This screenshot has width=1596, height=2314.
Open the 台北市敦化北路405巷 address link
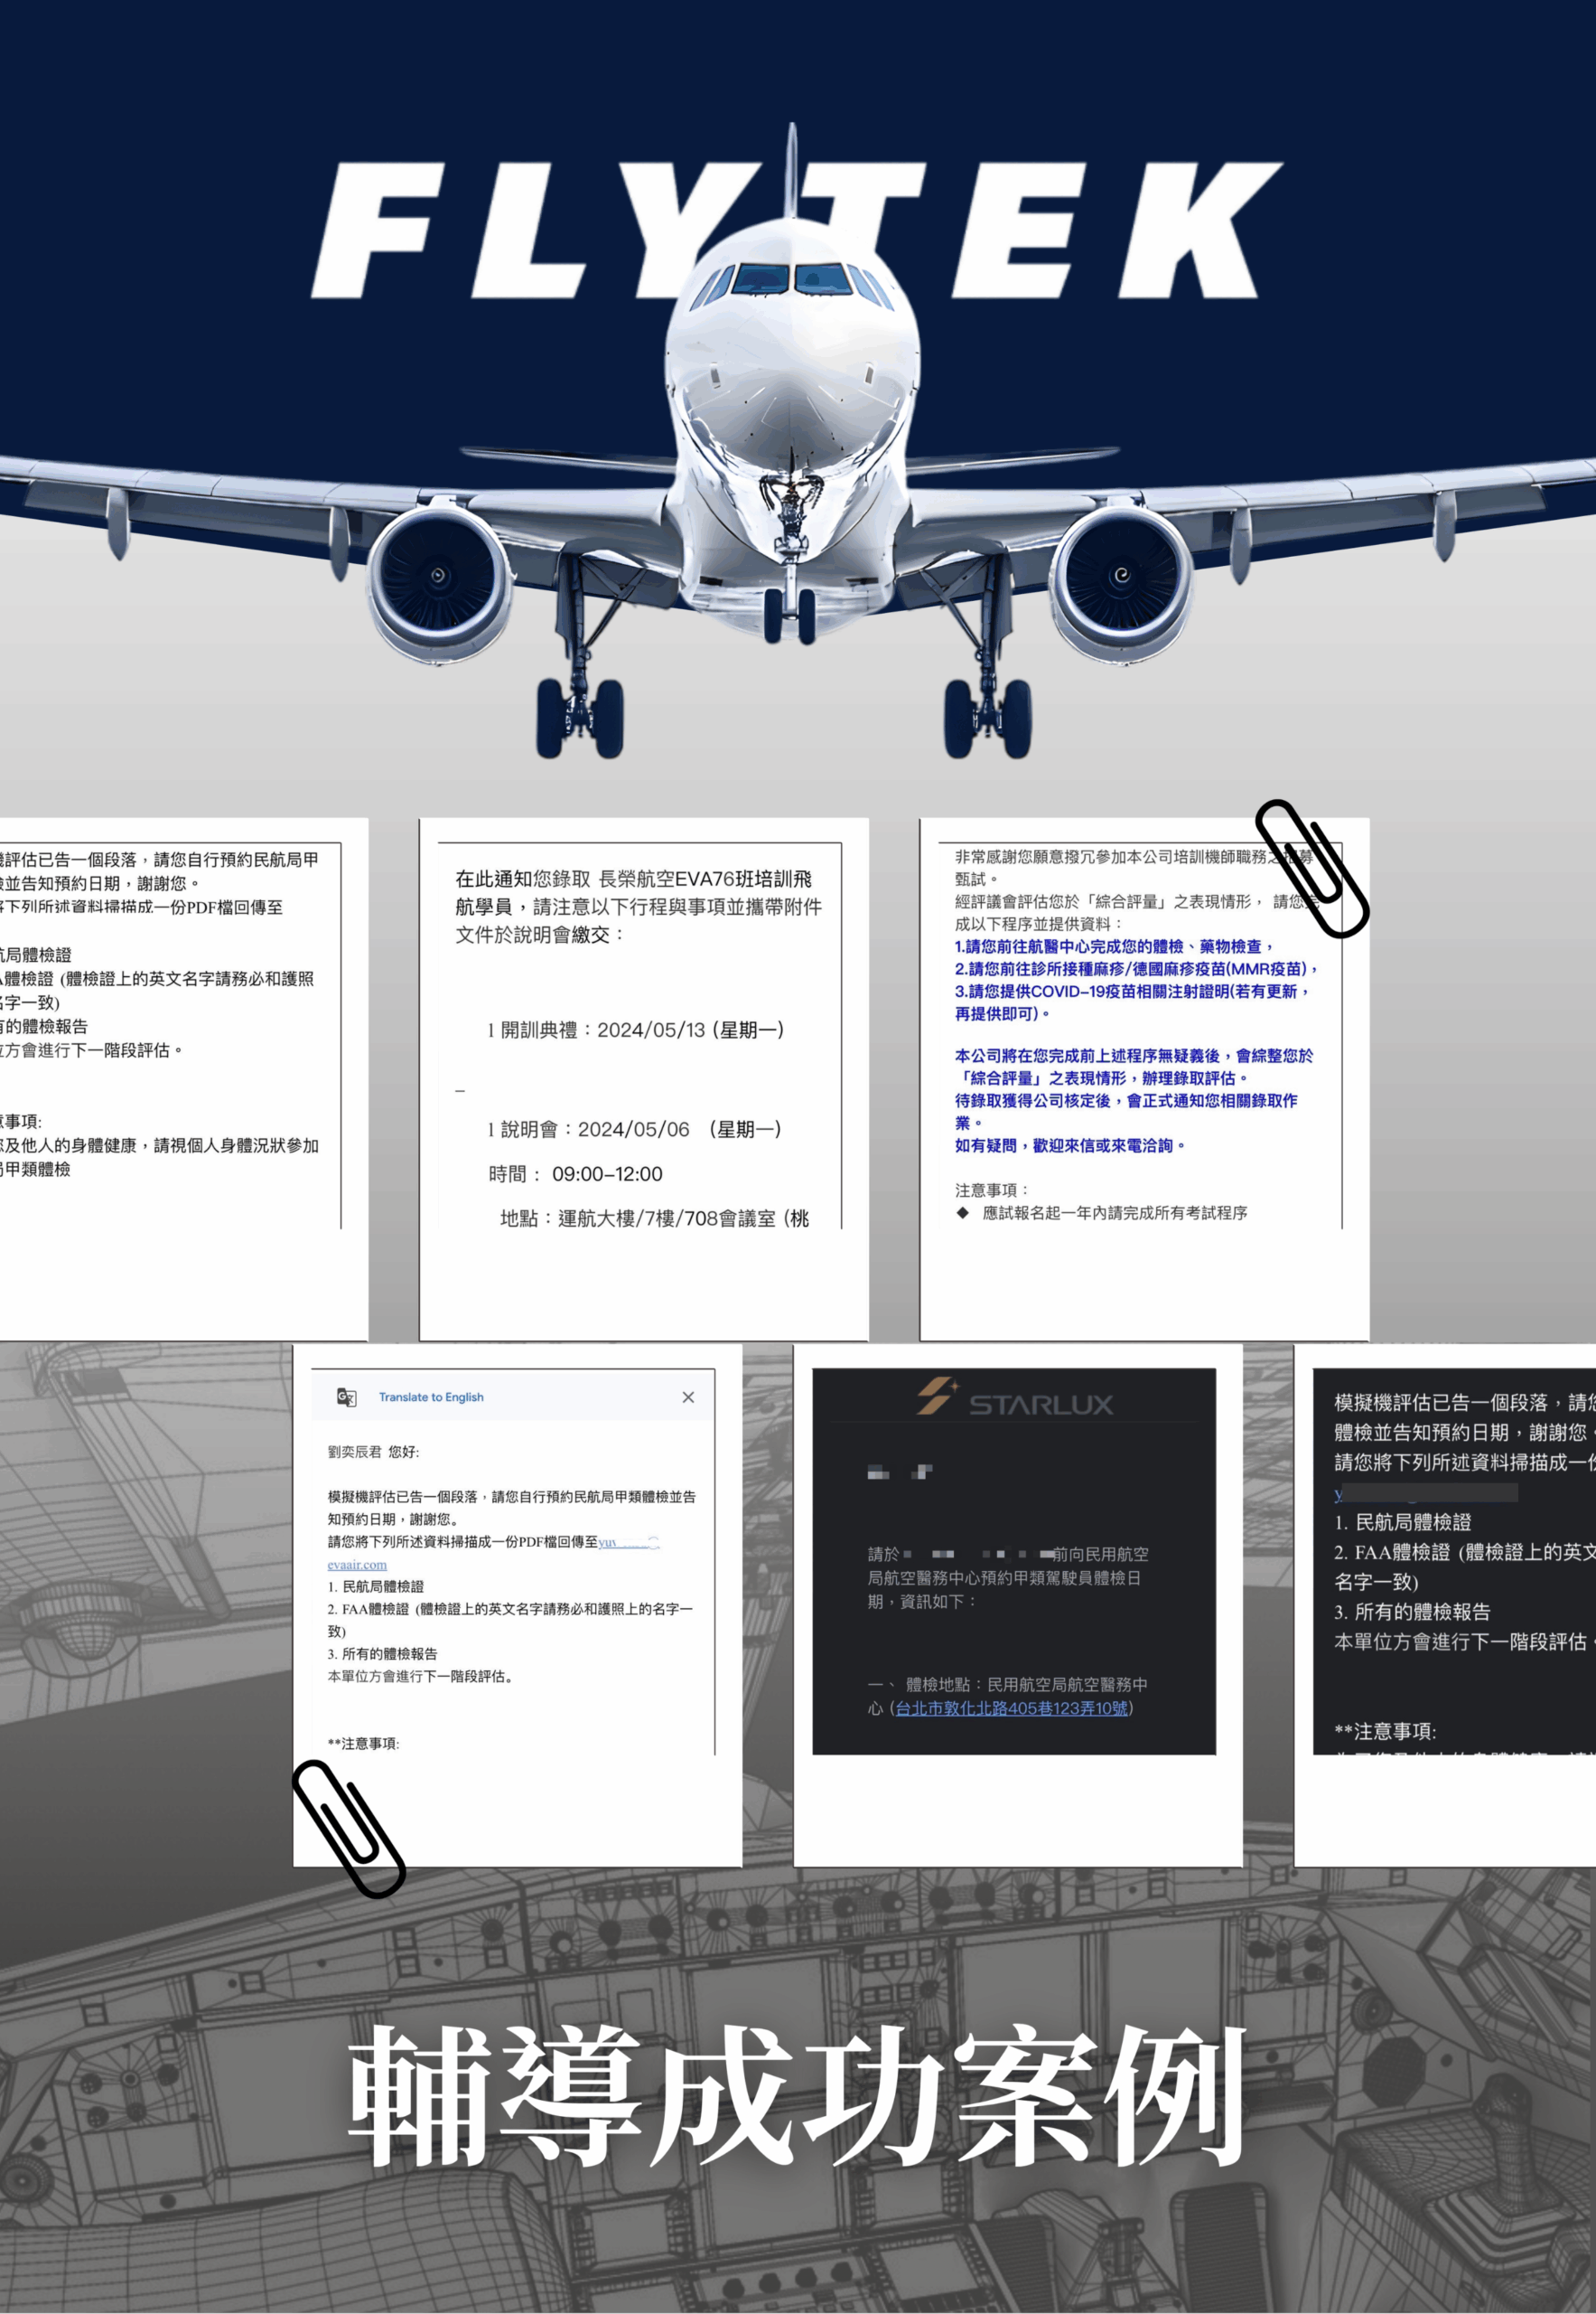click(1010, 1708)
